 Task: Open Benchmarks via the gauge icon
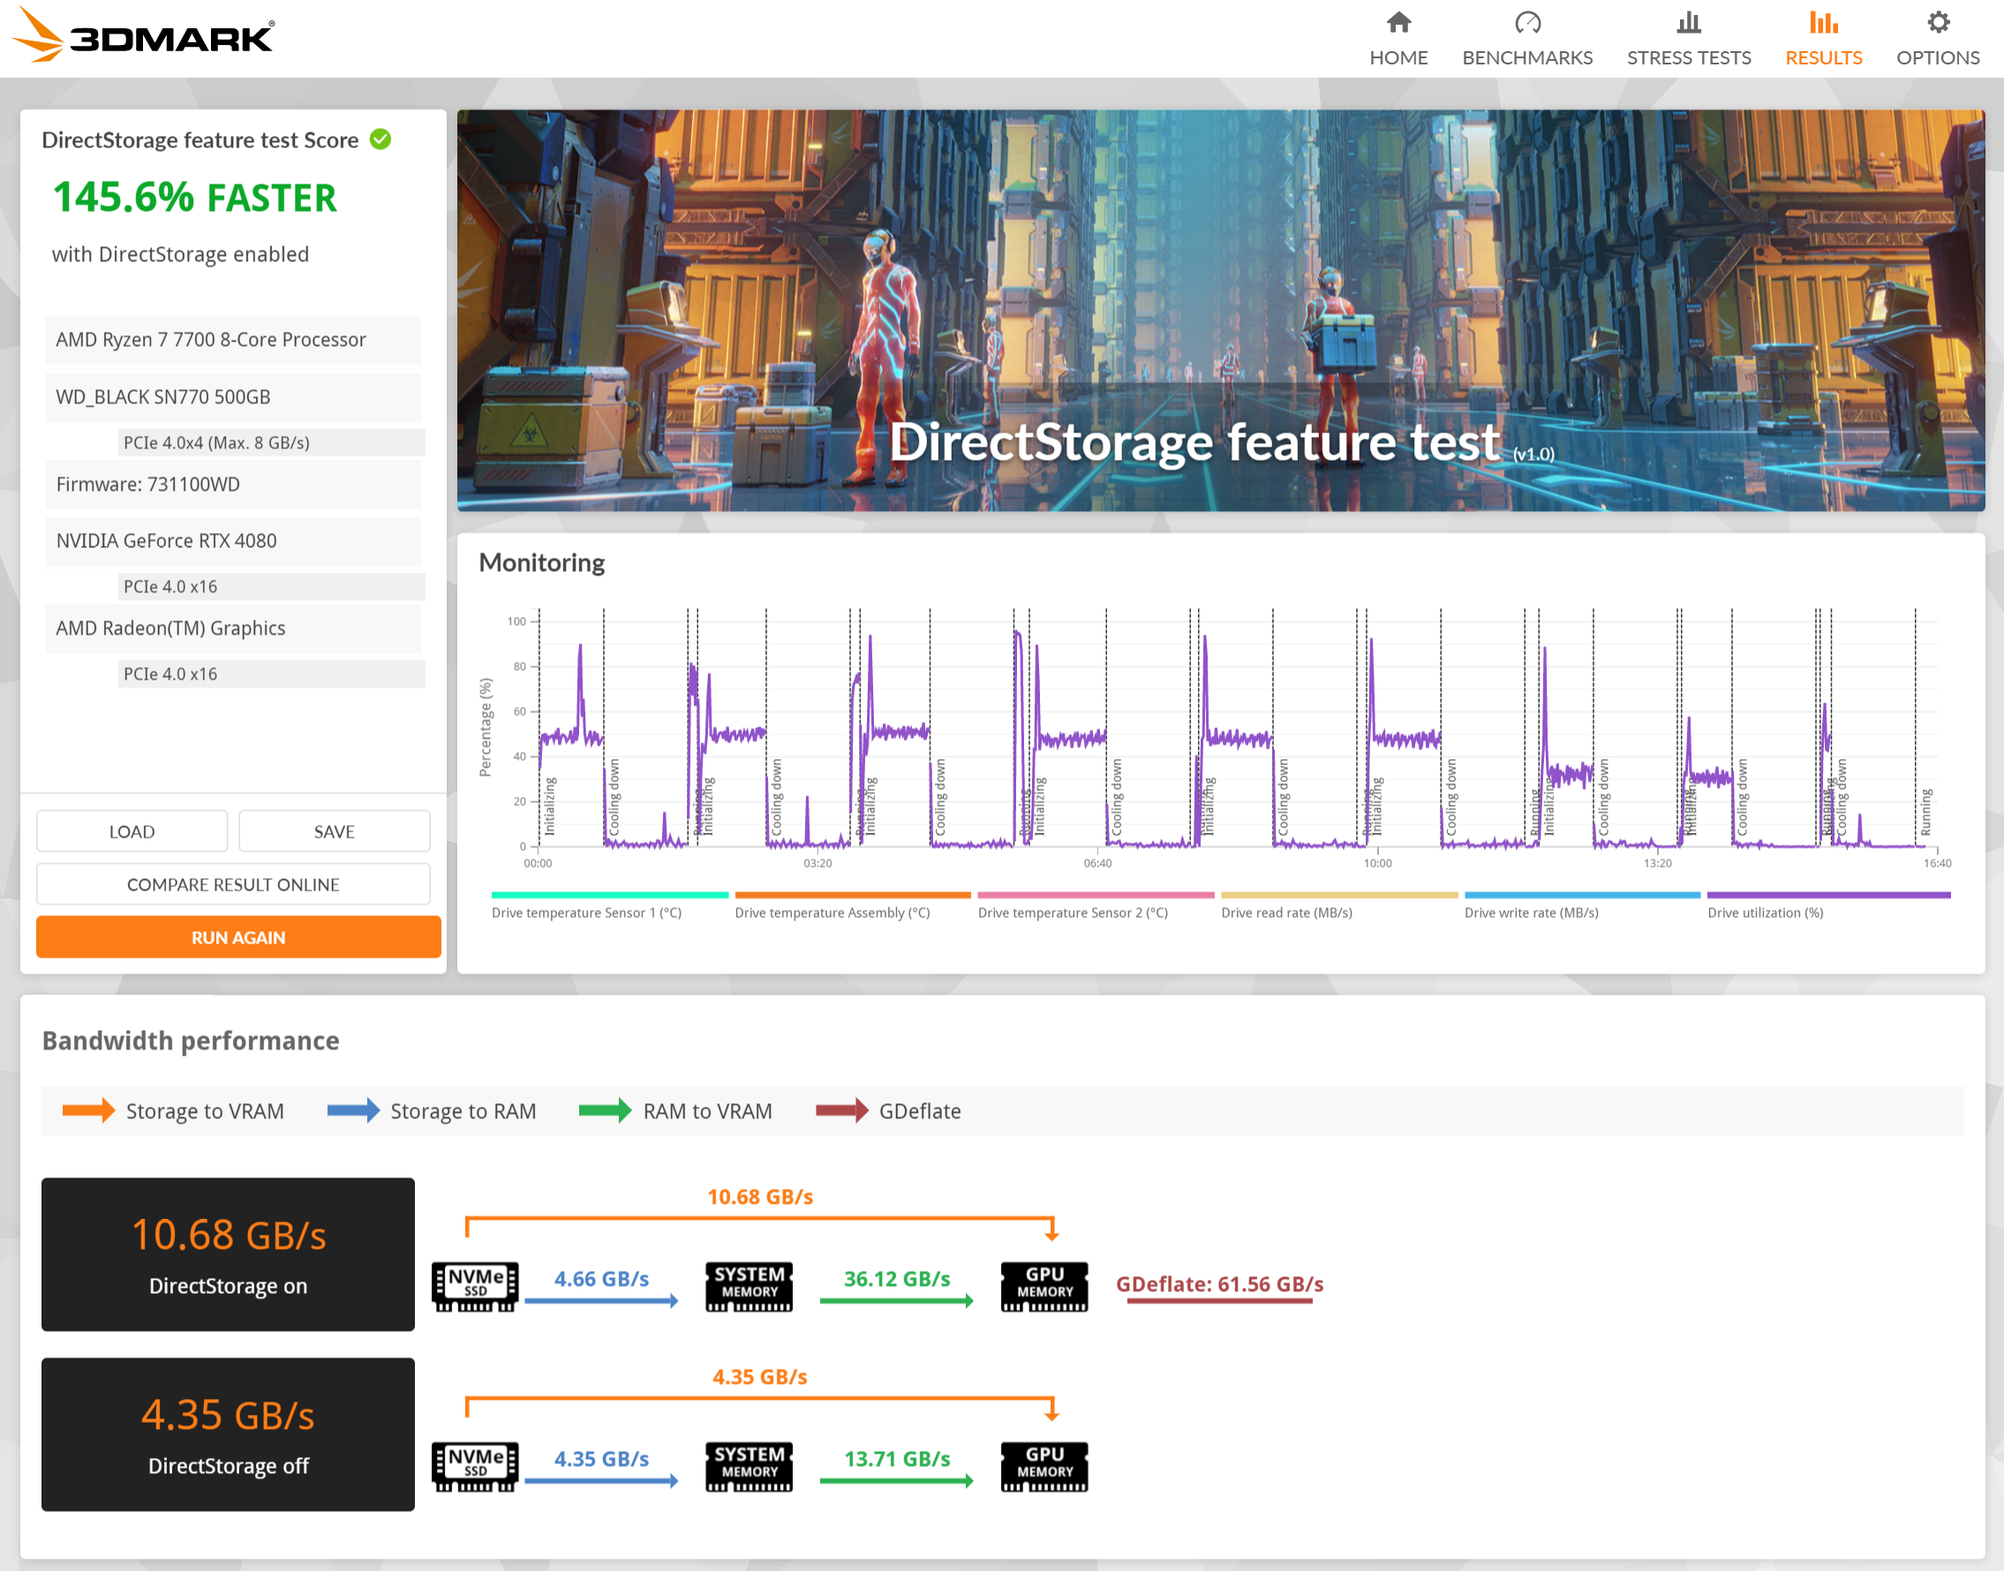tap(1526, 22)
